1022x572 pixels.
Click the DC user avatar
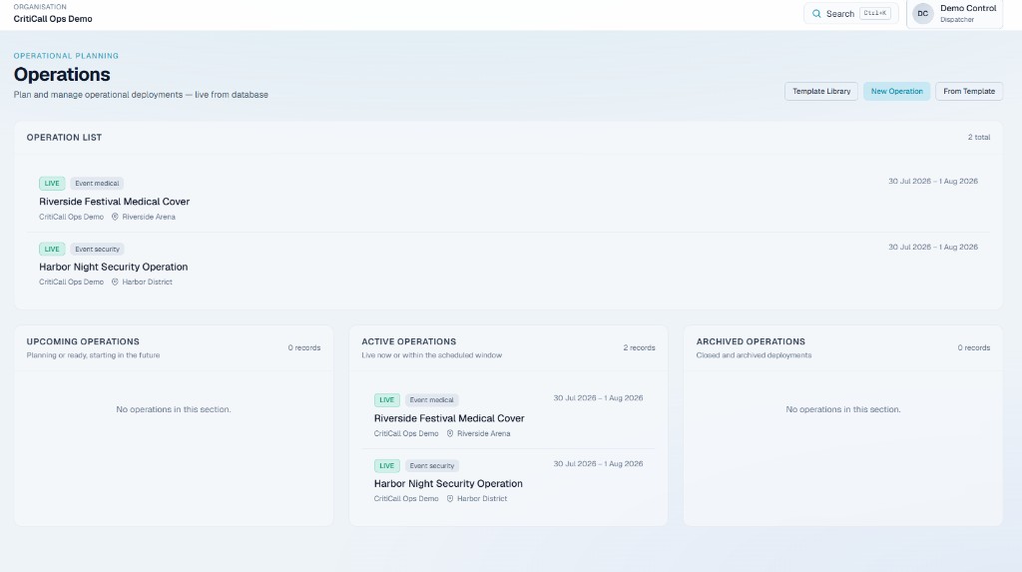922,14
